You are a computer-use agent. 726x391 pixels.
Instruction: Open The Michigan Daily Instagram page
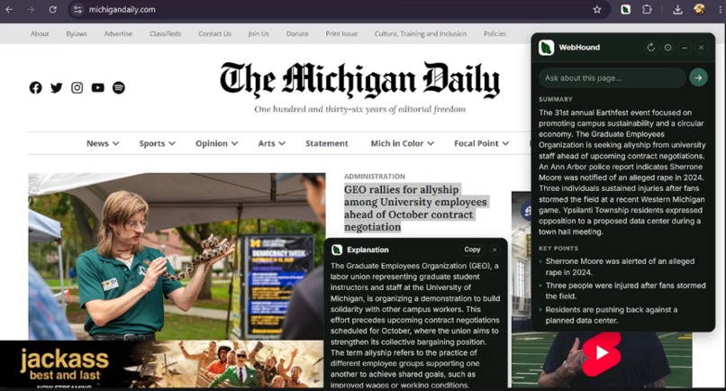click(x=77, y=87)
